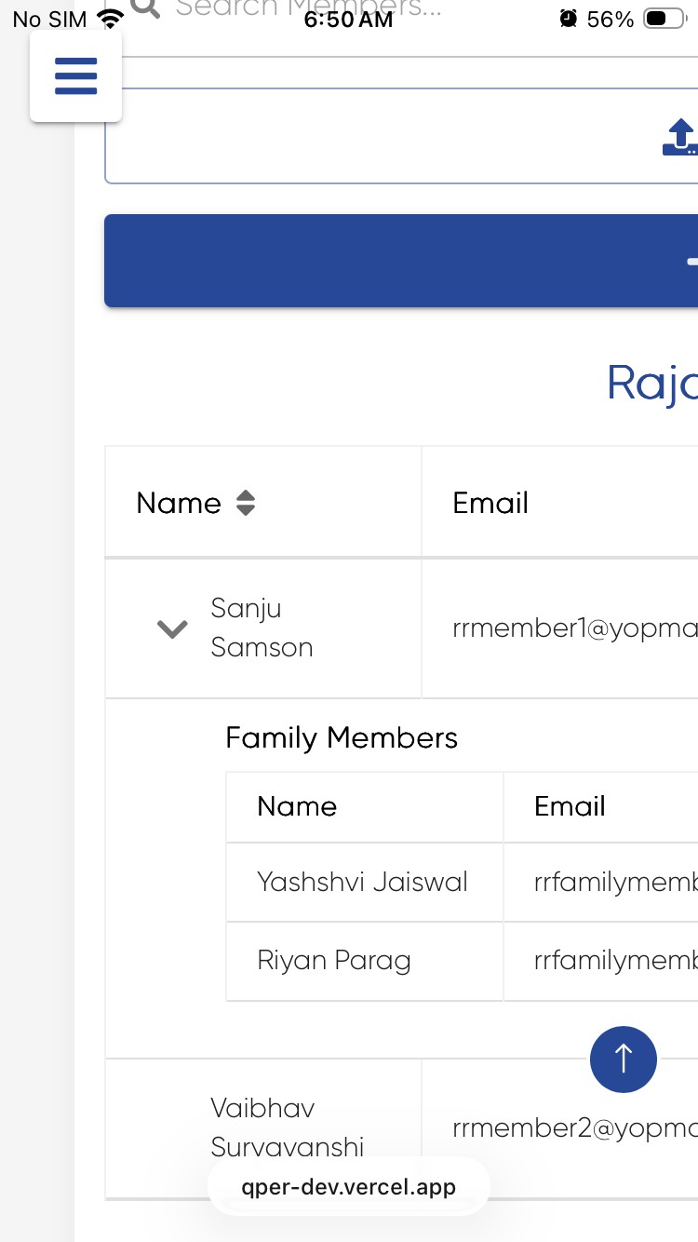Image resolution: width=698 pixels, height=1242 pixels.
Task: Tap the alarm clock status icon
Action: [568, 20]
